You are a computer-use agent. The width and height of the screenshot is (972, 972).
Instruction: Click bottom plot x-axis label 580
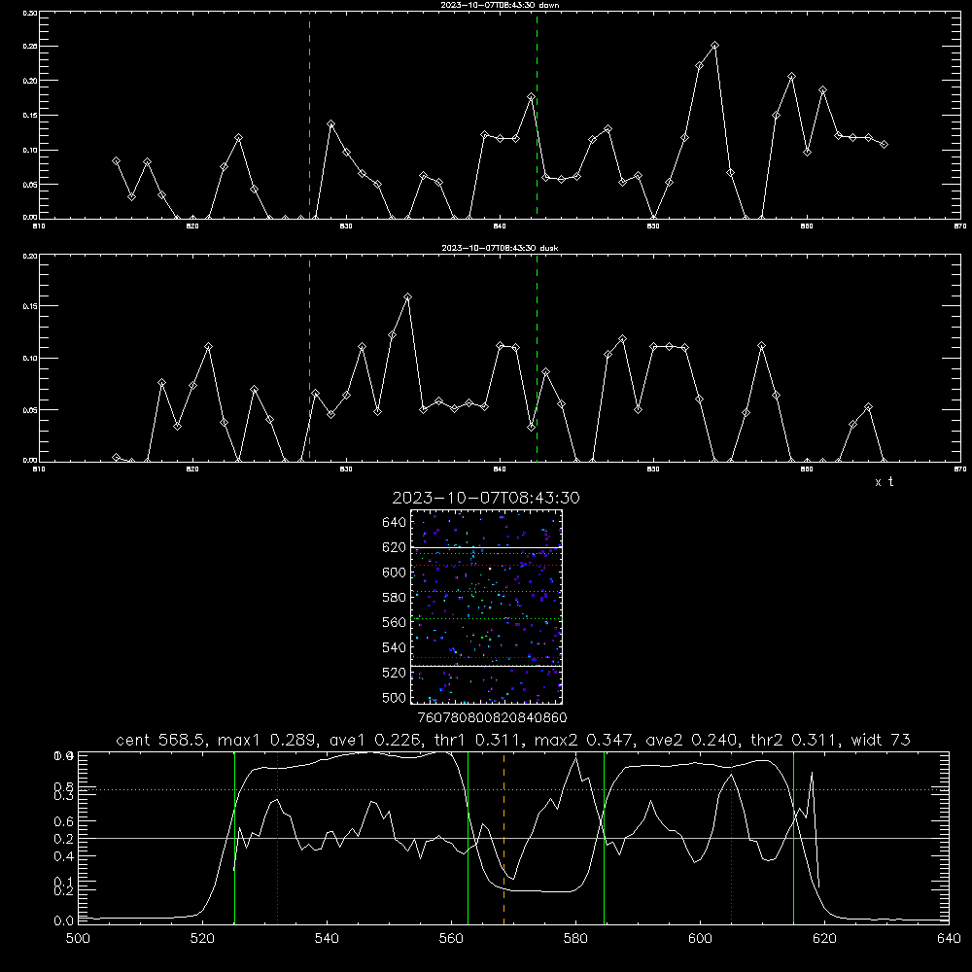pos(575,939)
